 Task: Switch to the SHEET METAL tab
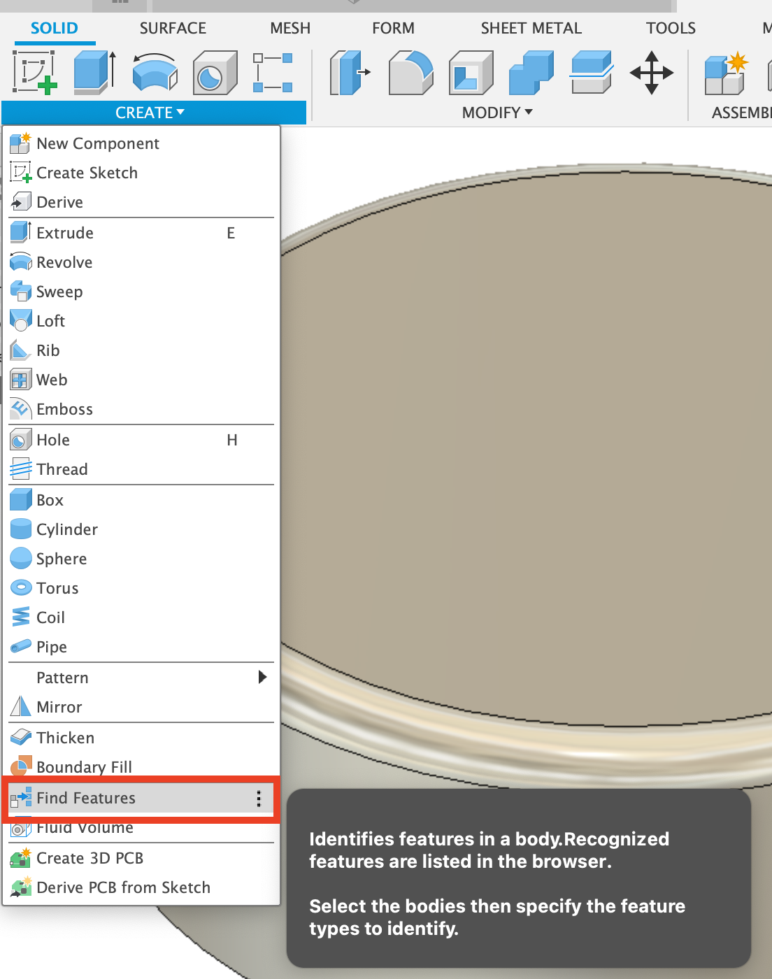[x=531, y=28]
